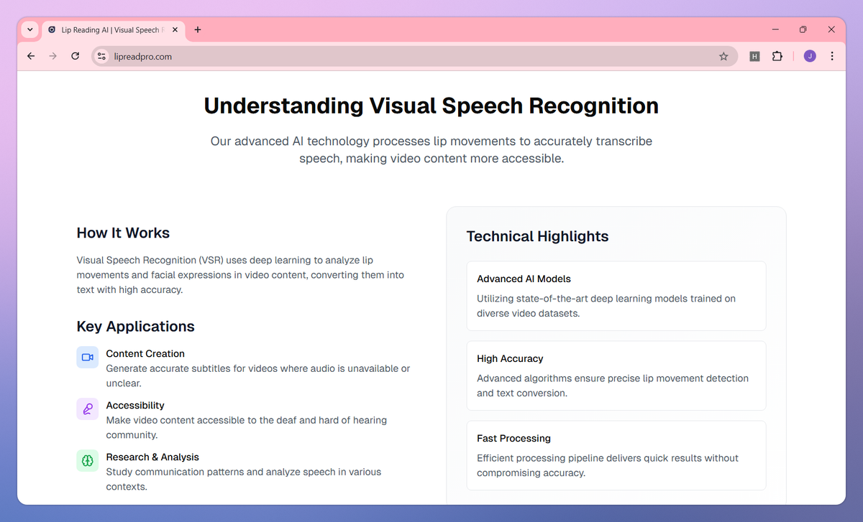Open the profile menu via avatar J
The width and height of the screenshot is (863, 522).
(x=810, y=55)
